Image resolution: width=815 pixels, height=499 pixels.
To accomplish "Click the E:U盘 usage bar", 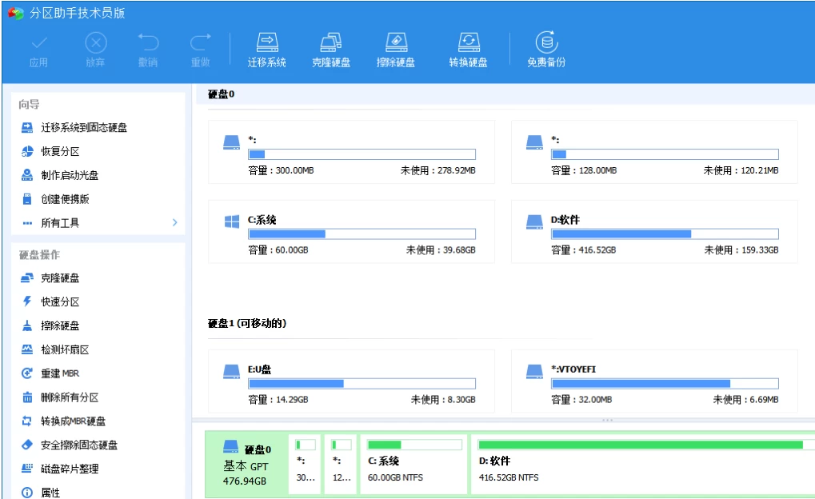I will click(362, 384).
